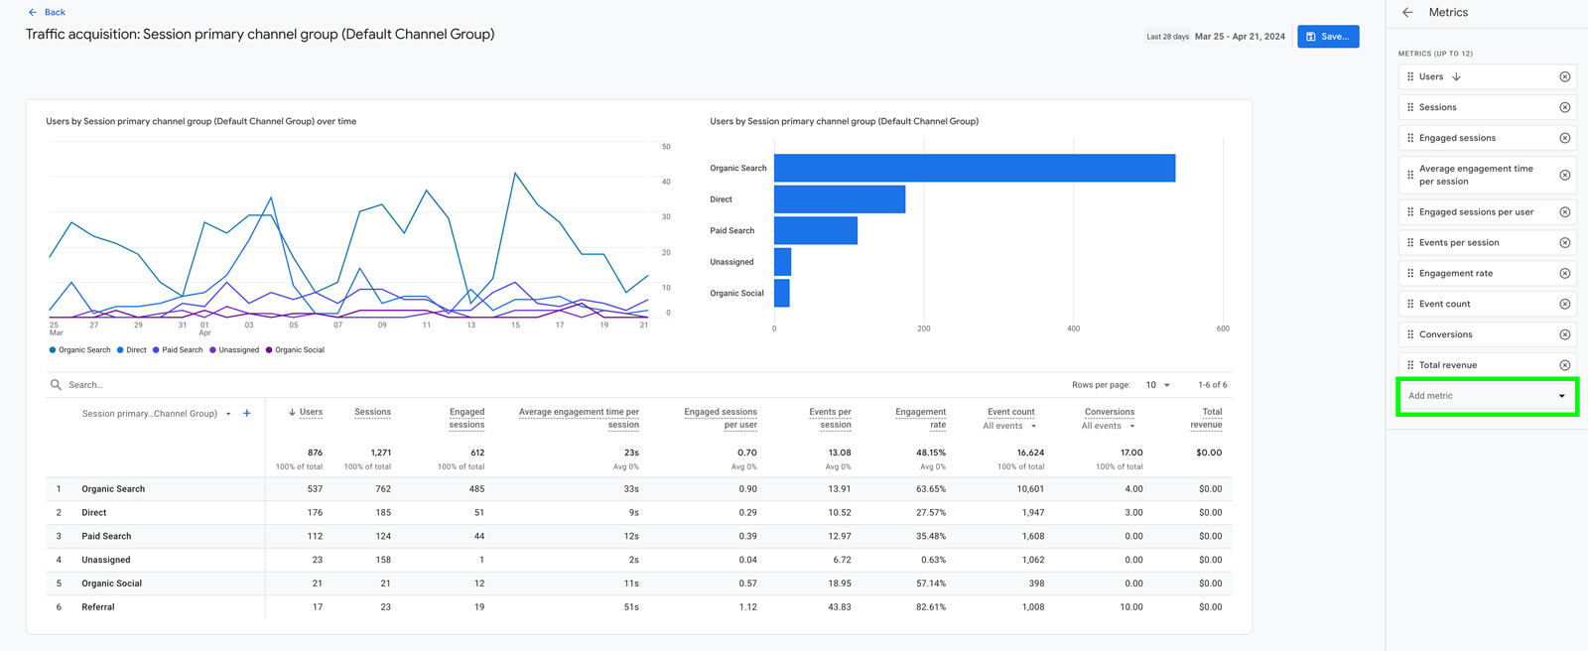Remove the Total revenue metric
This screenshot has height=651, width=1588.
(x=1564, y=365)
